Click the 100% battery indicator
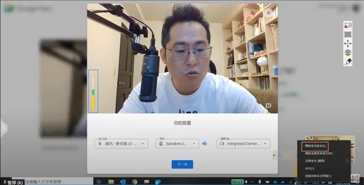364x185 pixels. click(x=237, y=182)
